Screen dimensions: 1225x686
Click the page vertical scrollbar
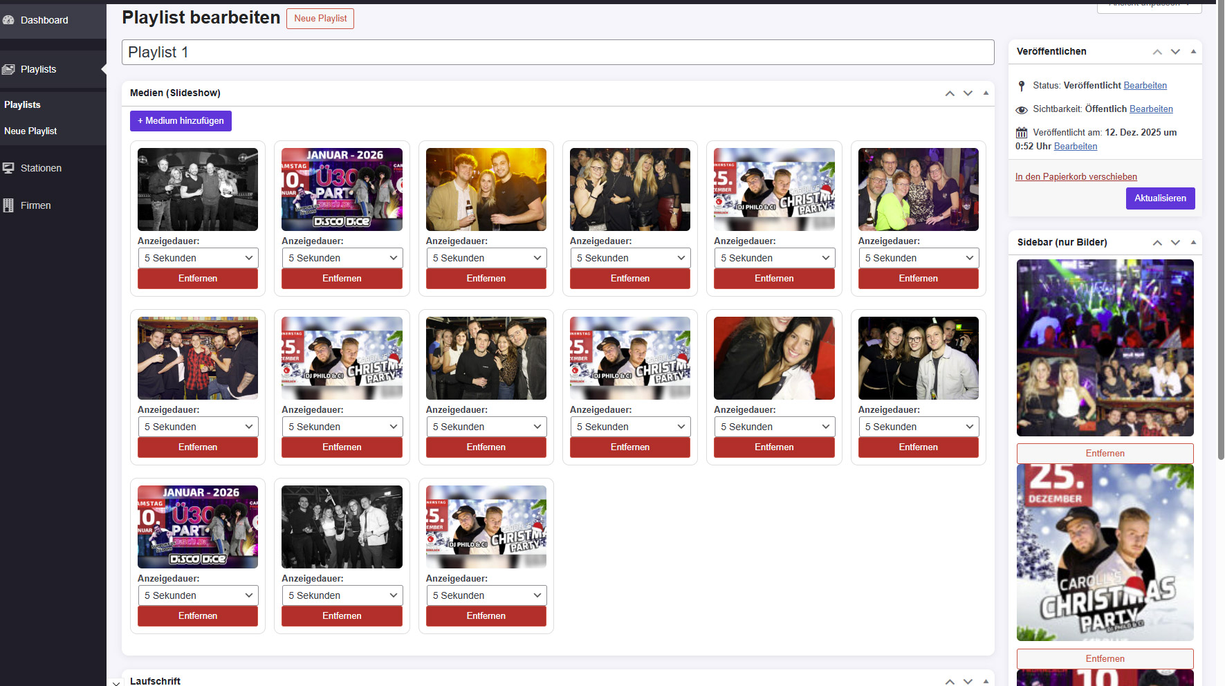[1220, 277]
